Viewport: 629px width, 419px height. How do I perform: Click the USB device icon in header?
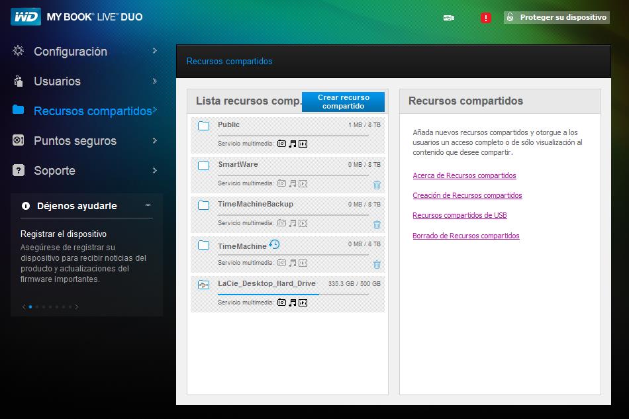pos(449,18)
